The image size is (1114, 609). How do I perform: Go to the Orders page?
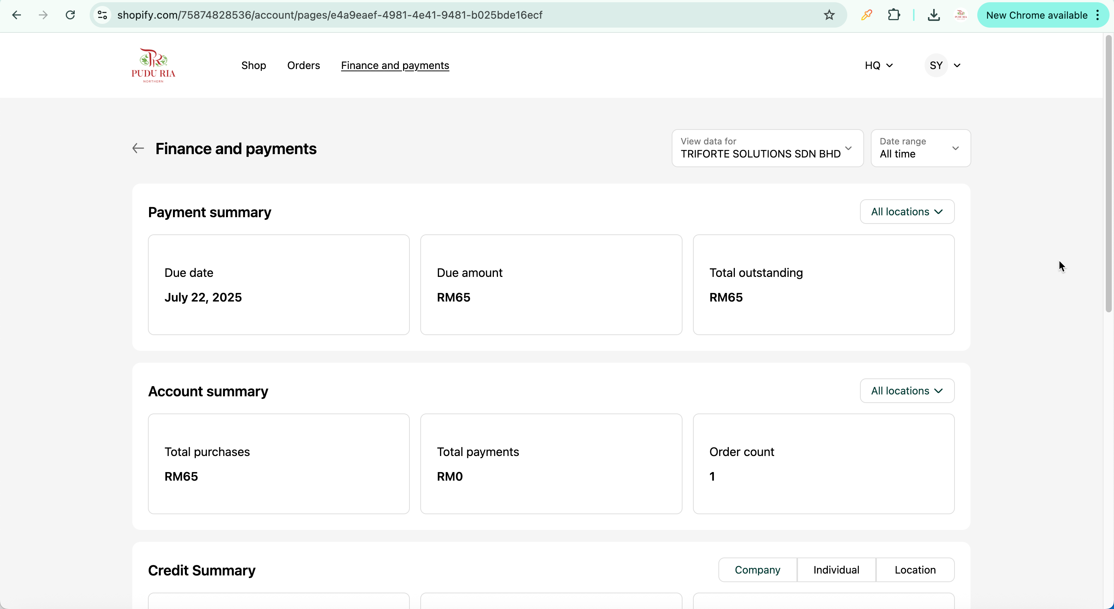pos(304,65)
